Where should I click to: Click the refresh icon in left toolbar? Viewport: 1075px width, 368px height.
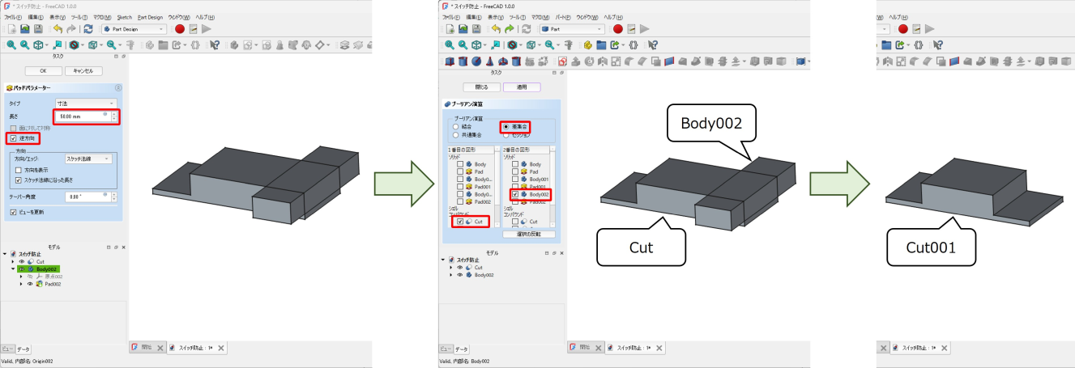tap(87, 29)
